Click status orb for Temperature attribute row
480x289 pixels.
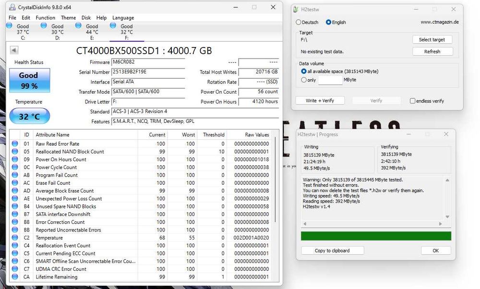tap(15, 238)
